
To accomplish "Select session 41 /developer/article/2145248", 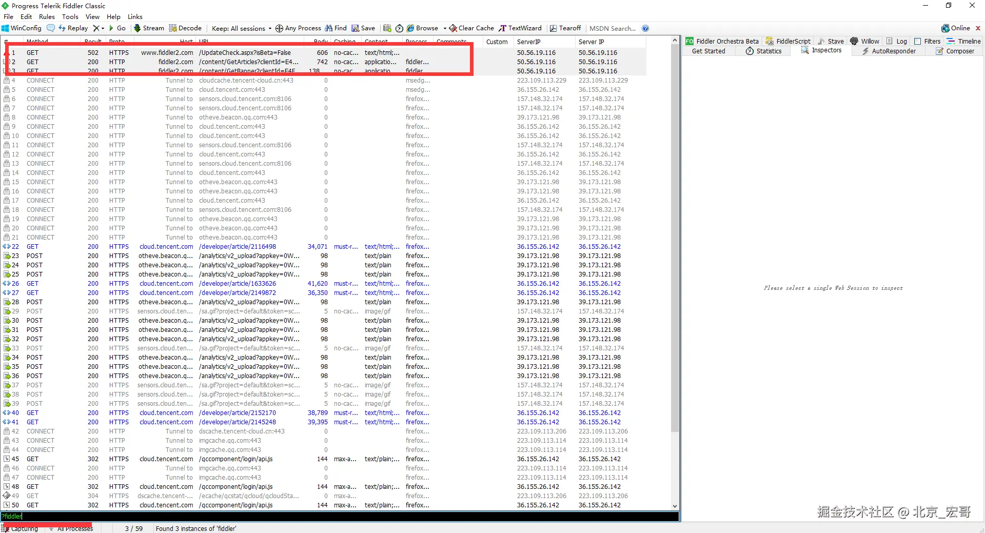I will [323, 422].
